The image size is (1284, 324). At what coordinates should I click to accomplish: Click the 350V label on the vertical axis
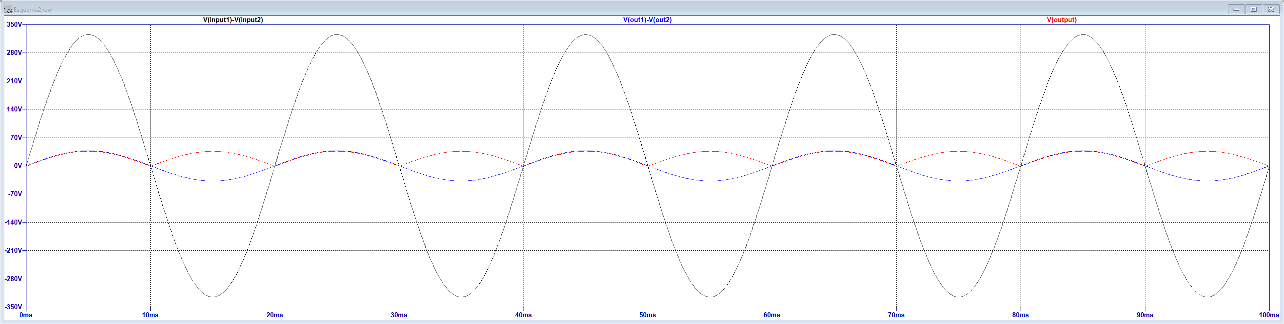pos(14,24)
